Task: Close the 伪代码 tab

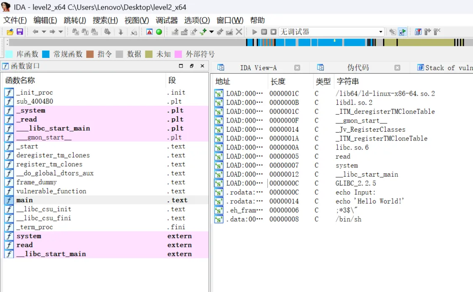Action: pos(397,68)
